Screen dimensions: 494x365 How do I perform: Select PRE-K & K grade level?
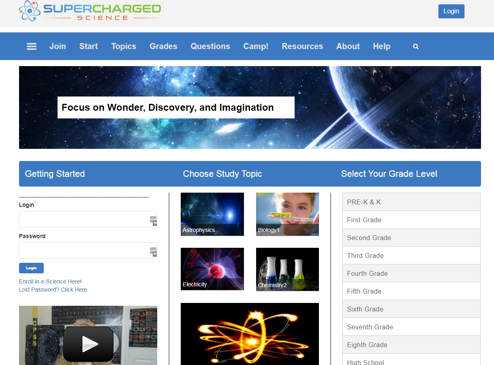coord(411,202)
